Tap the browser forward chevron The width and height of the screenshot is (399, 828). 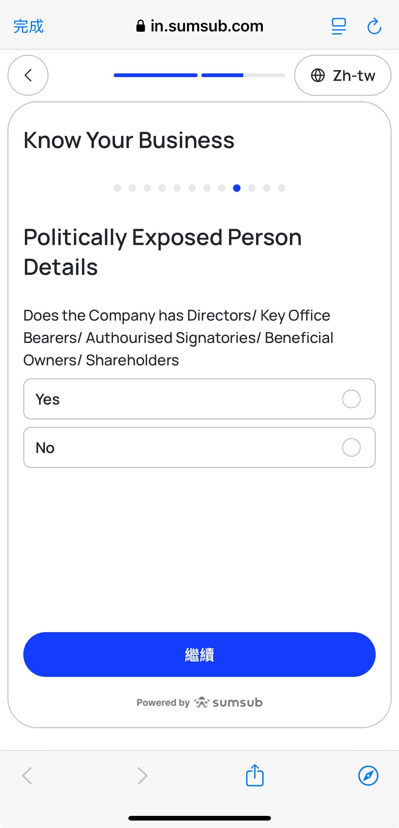tap(142, 775)
